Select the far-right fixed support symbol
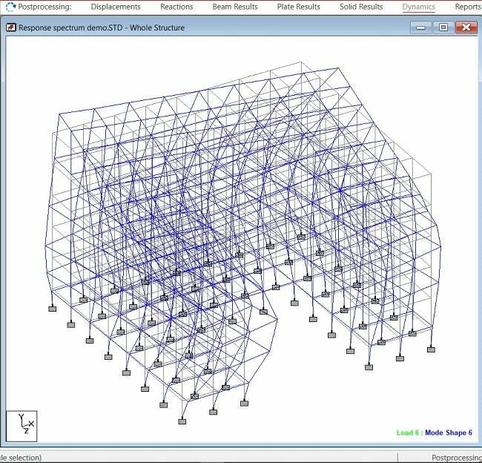Screen dimensions: 482x463 pos(431,349)
